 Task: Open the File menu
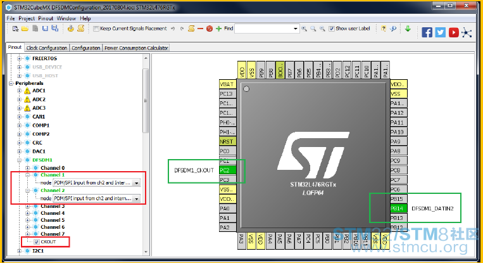pos(11,18)
